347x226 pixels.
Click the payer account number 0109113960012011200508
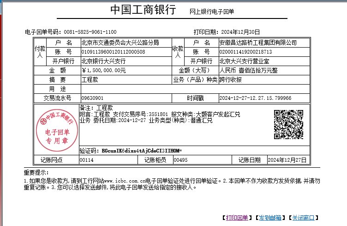coord(113,52)
